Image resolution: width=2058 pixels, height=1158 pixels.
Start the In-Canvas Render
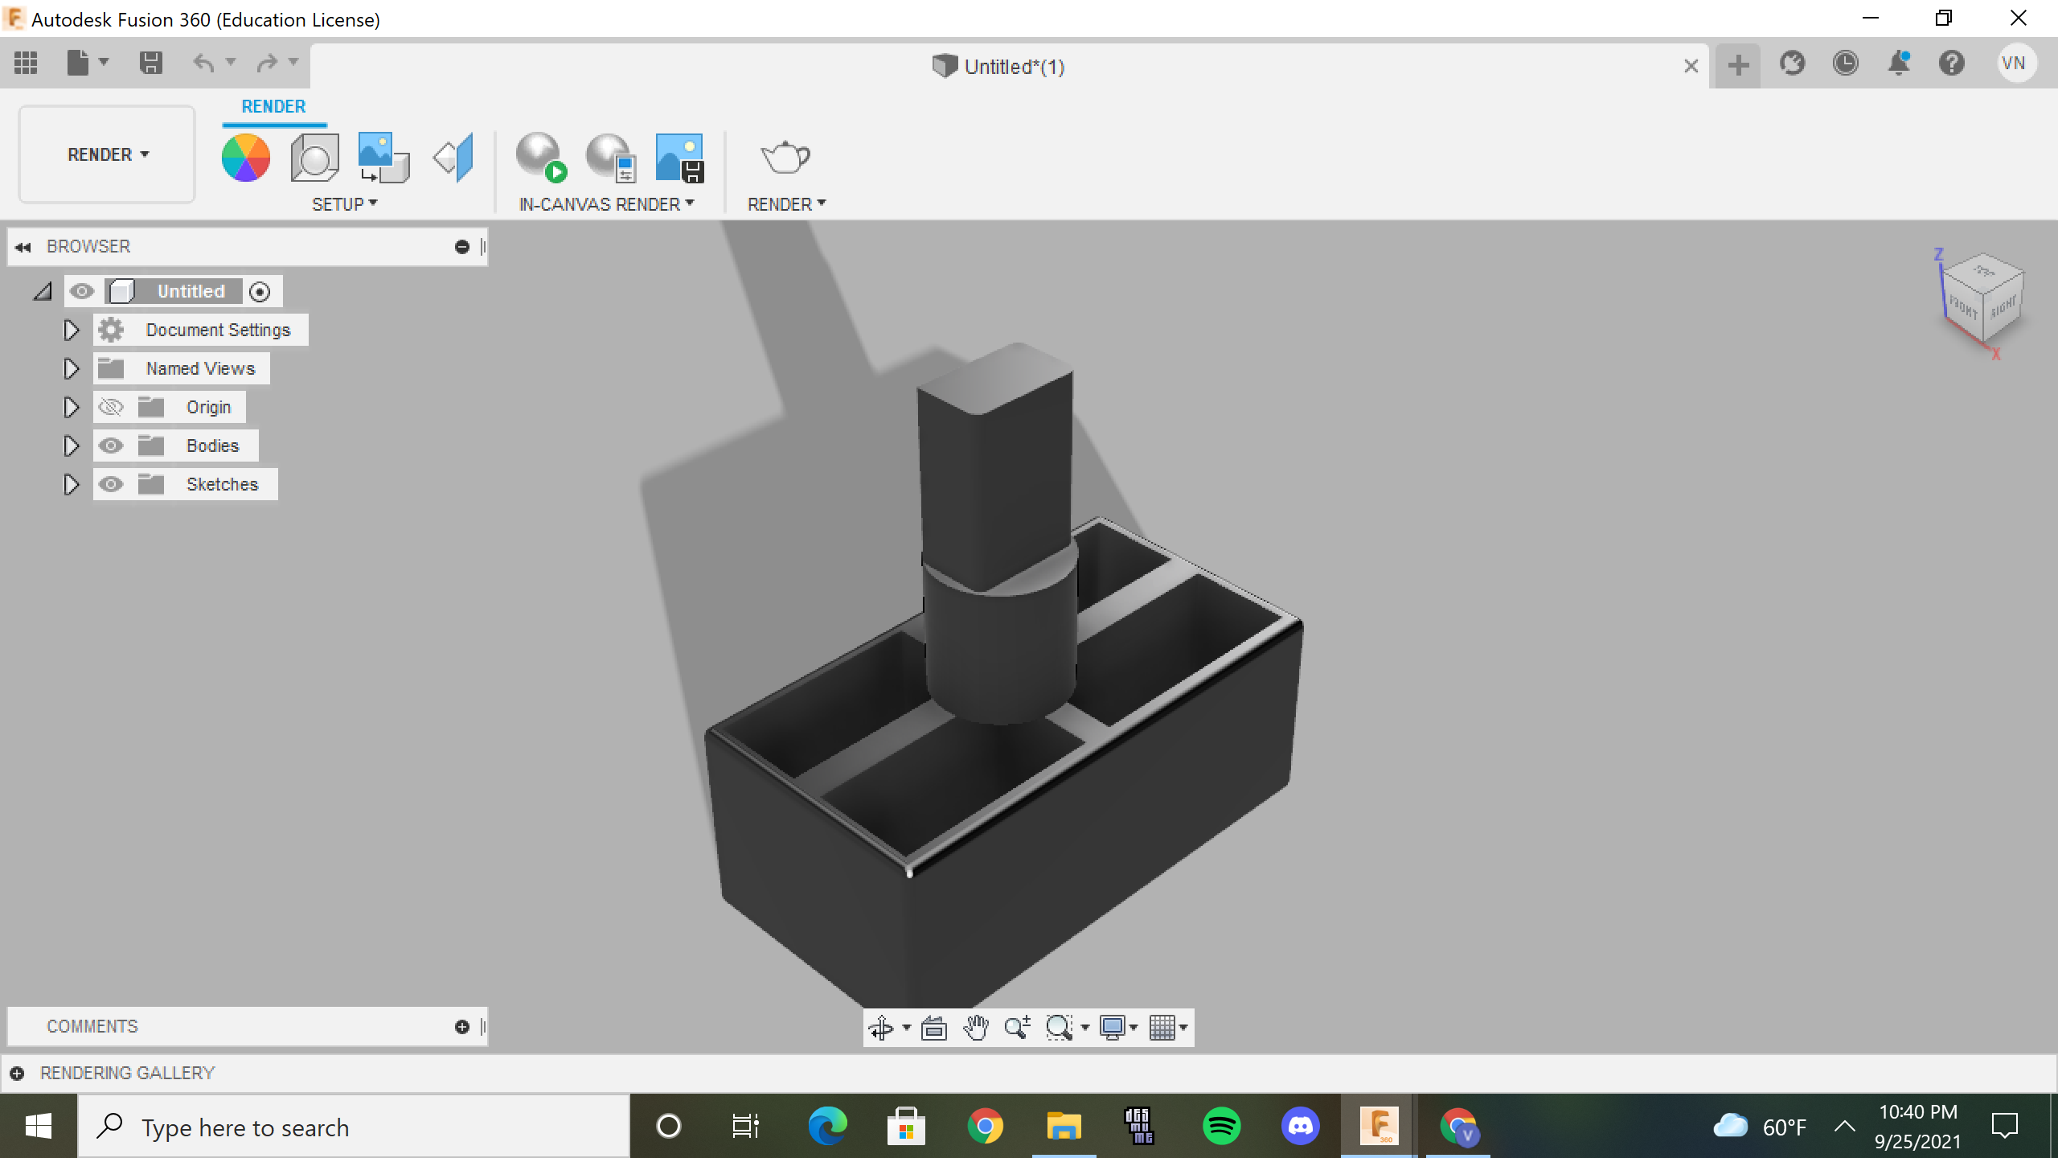(x=541, y=158)
